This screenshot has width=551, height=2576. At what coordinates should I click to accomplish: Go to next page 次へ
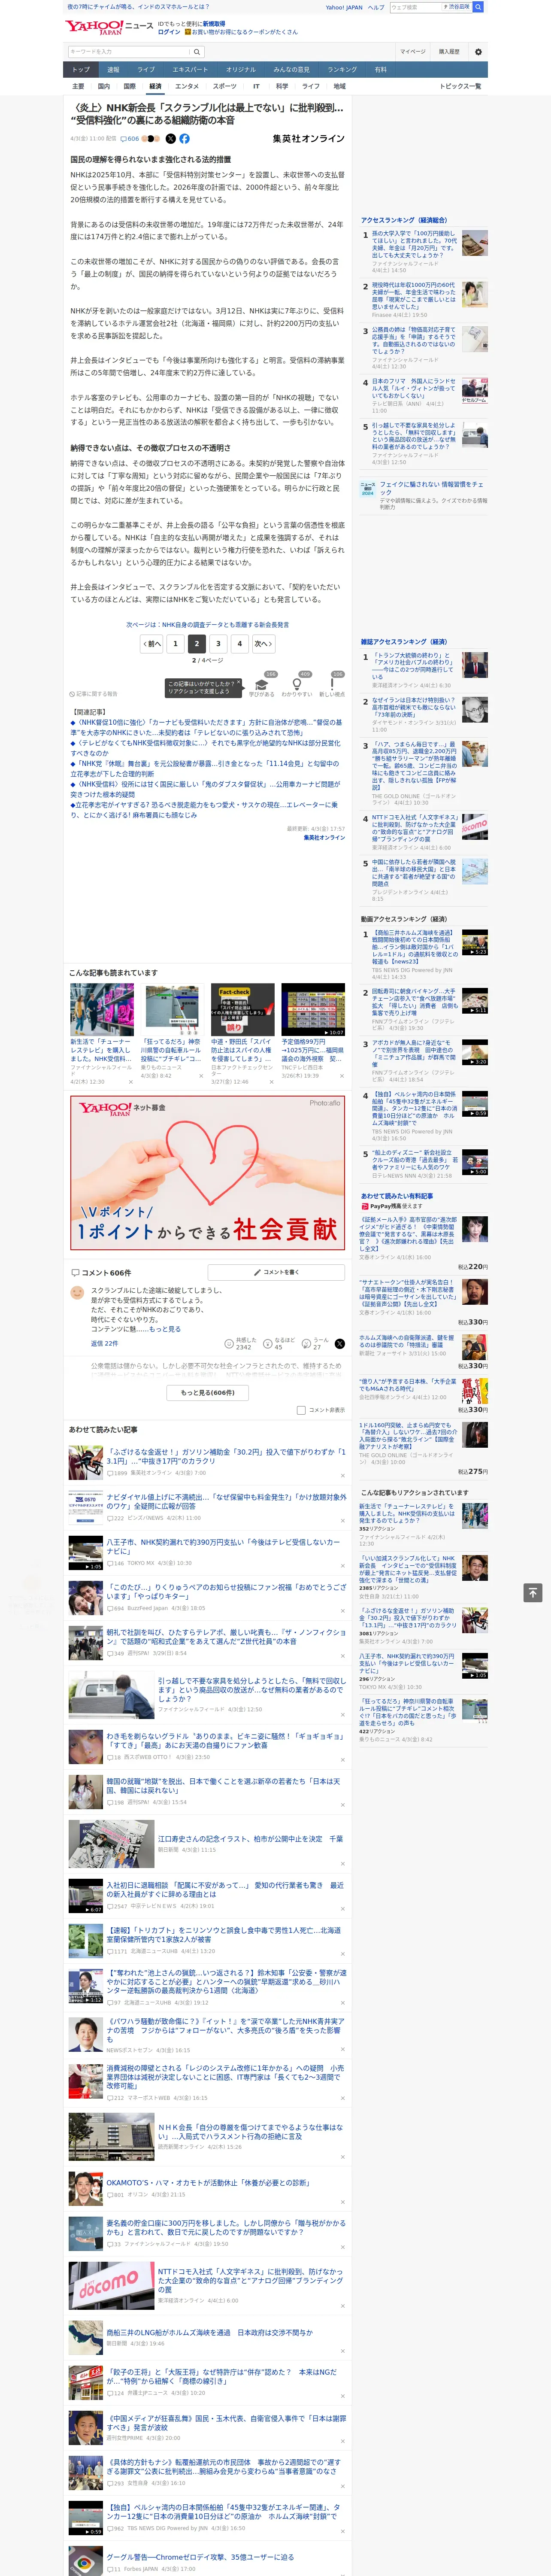pyautogui.click(x=263, y=644)
